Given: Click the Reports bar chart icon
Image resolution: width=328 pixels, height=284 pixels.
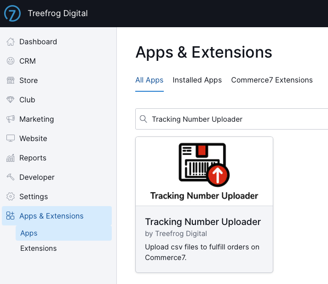Looking at the screenshot, I should coord(11,158).
